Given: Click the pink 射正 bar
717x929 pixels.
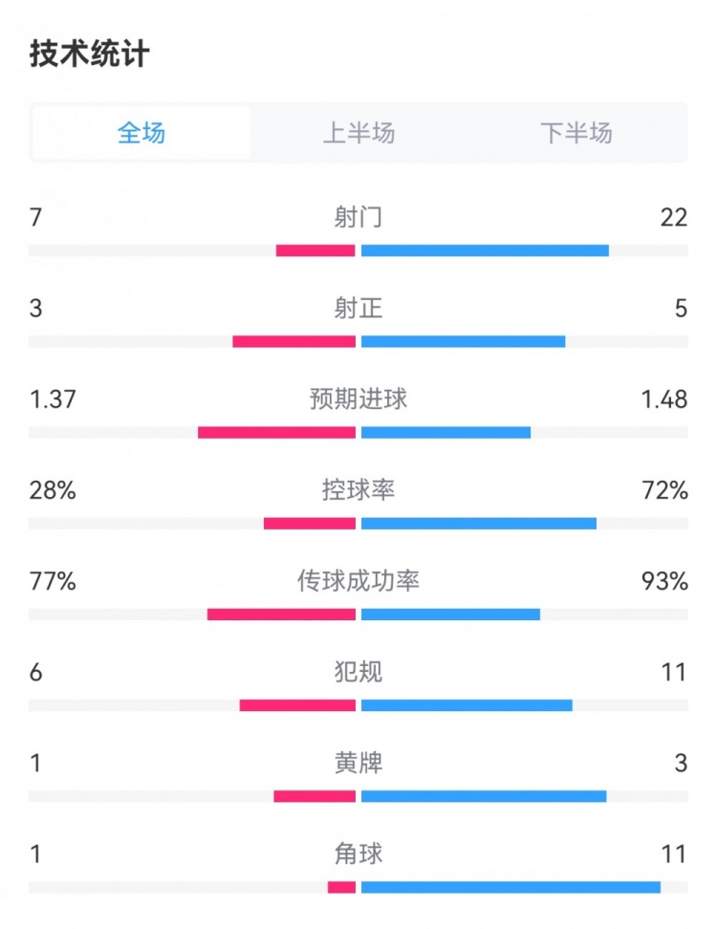Looking at the screenshot, I should point(293,341).
